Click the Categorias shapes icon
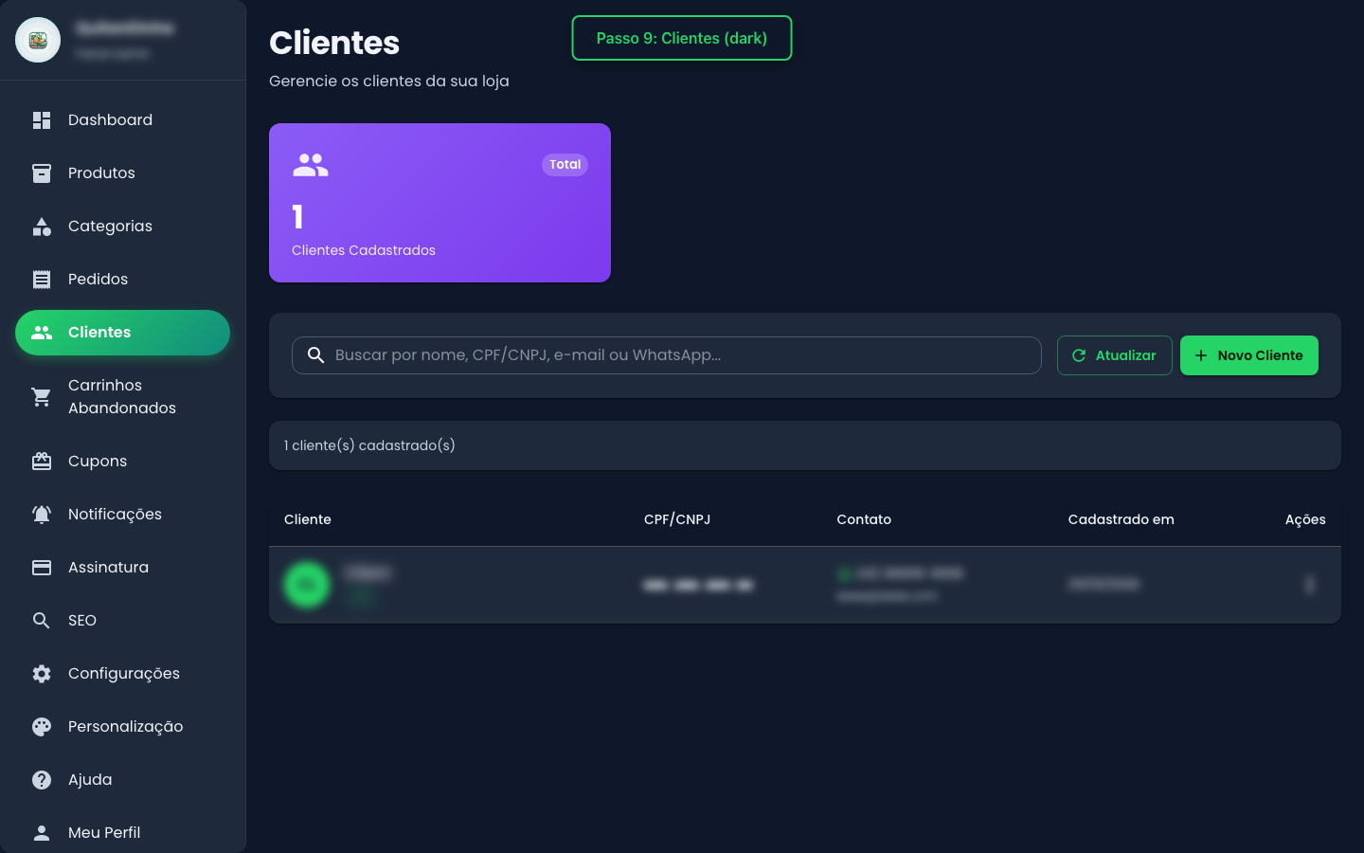This screenshot has height=853, width=1364. (x=42, y=227)
